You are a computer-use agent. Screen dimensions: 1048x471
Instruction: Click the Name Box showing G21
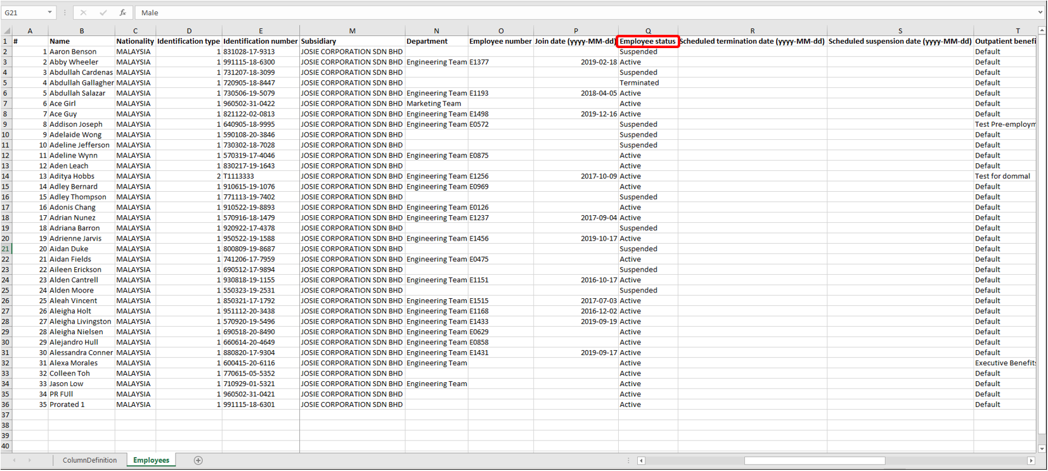click(x=24, y=13)
